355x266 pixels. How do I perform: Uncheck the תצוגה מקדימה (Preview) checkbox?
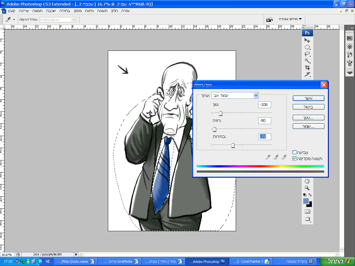tap(294, 159)
